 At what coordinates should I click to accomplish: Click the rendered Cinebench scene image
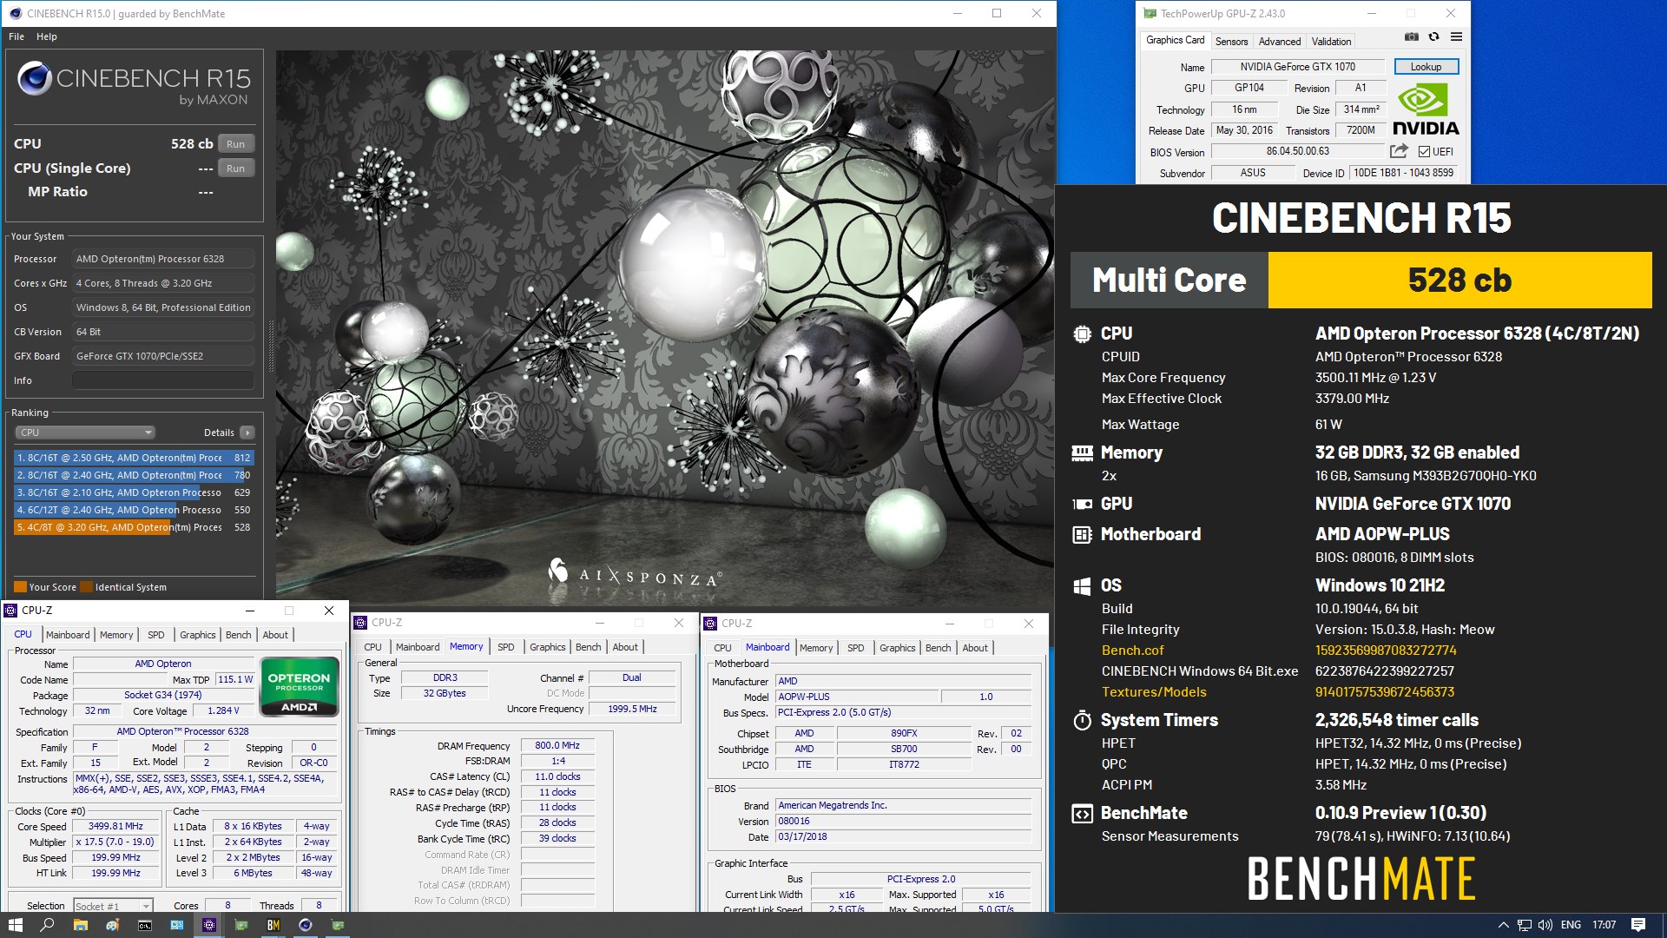click(x=664, y=327)
